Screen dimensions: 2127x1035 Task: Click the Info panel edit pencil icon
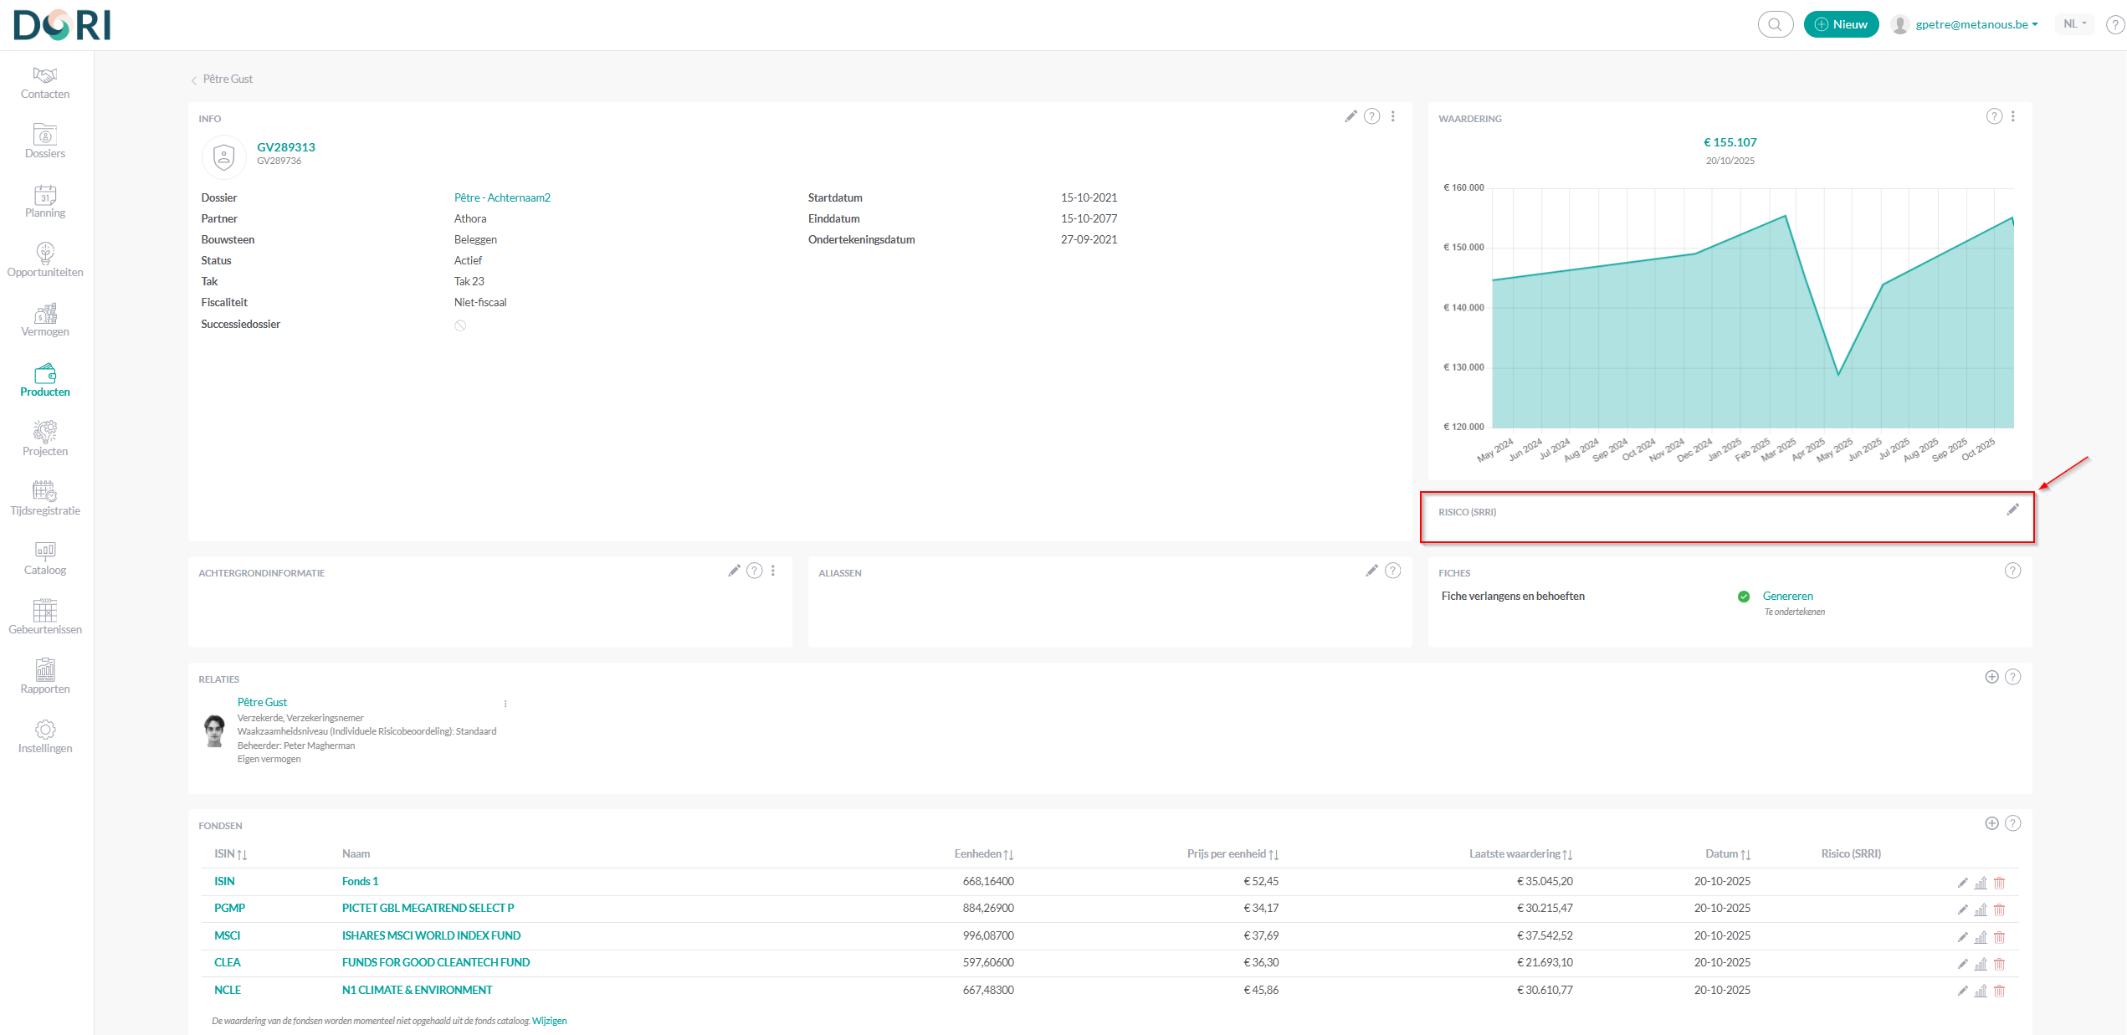click(x=1351, y=116)
